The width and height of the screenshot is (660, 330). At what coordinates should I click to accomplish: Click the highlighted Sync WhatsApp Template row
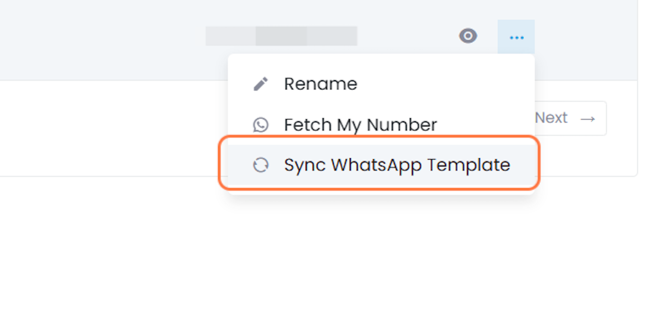[381, 165]
